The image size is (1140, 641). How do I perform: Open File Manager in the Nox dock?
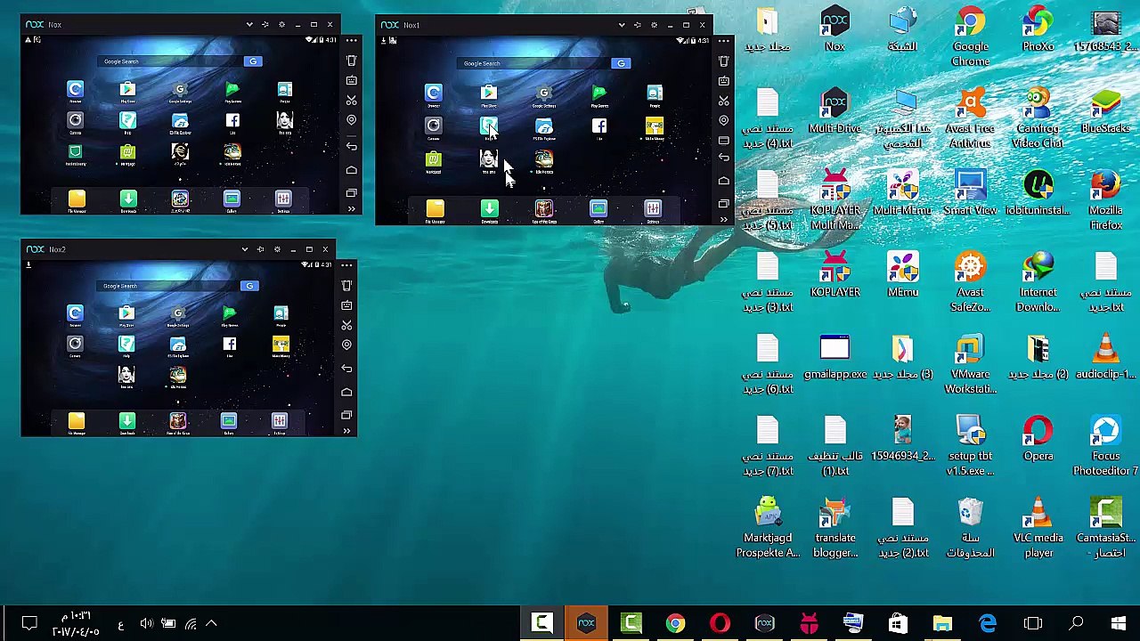[x=77, y=199]
